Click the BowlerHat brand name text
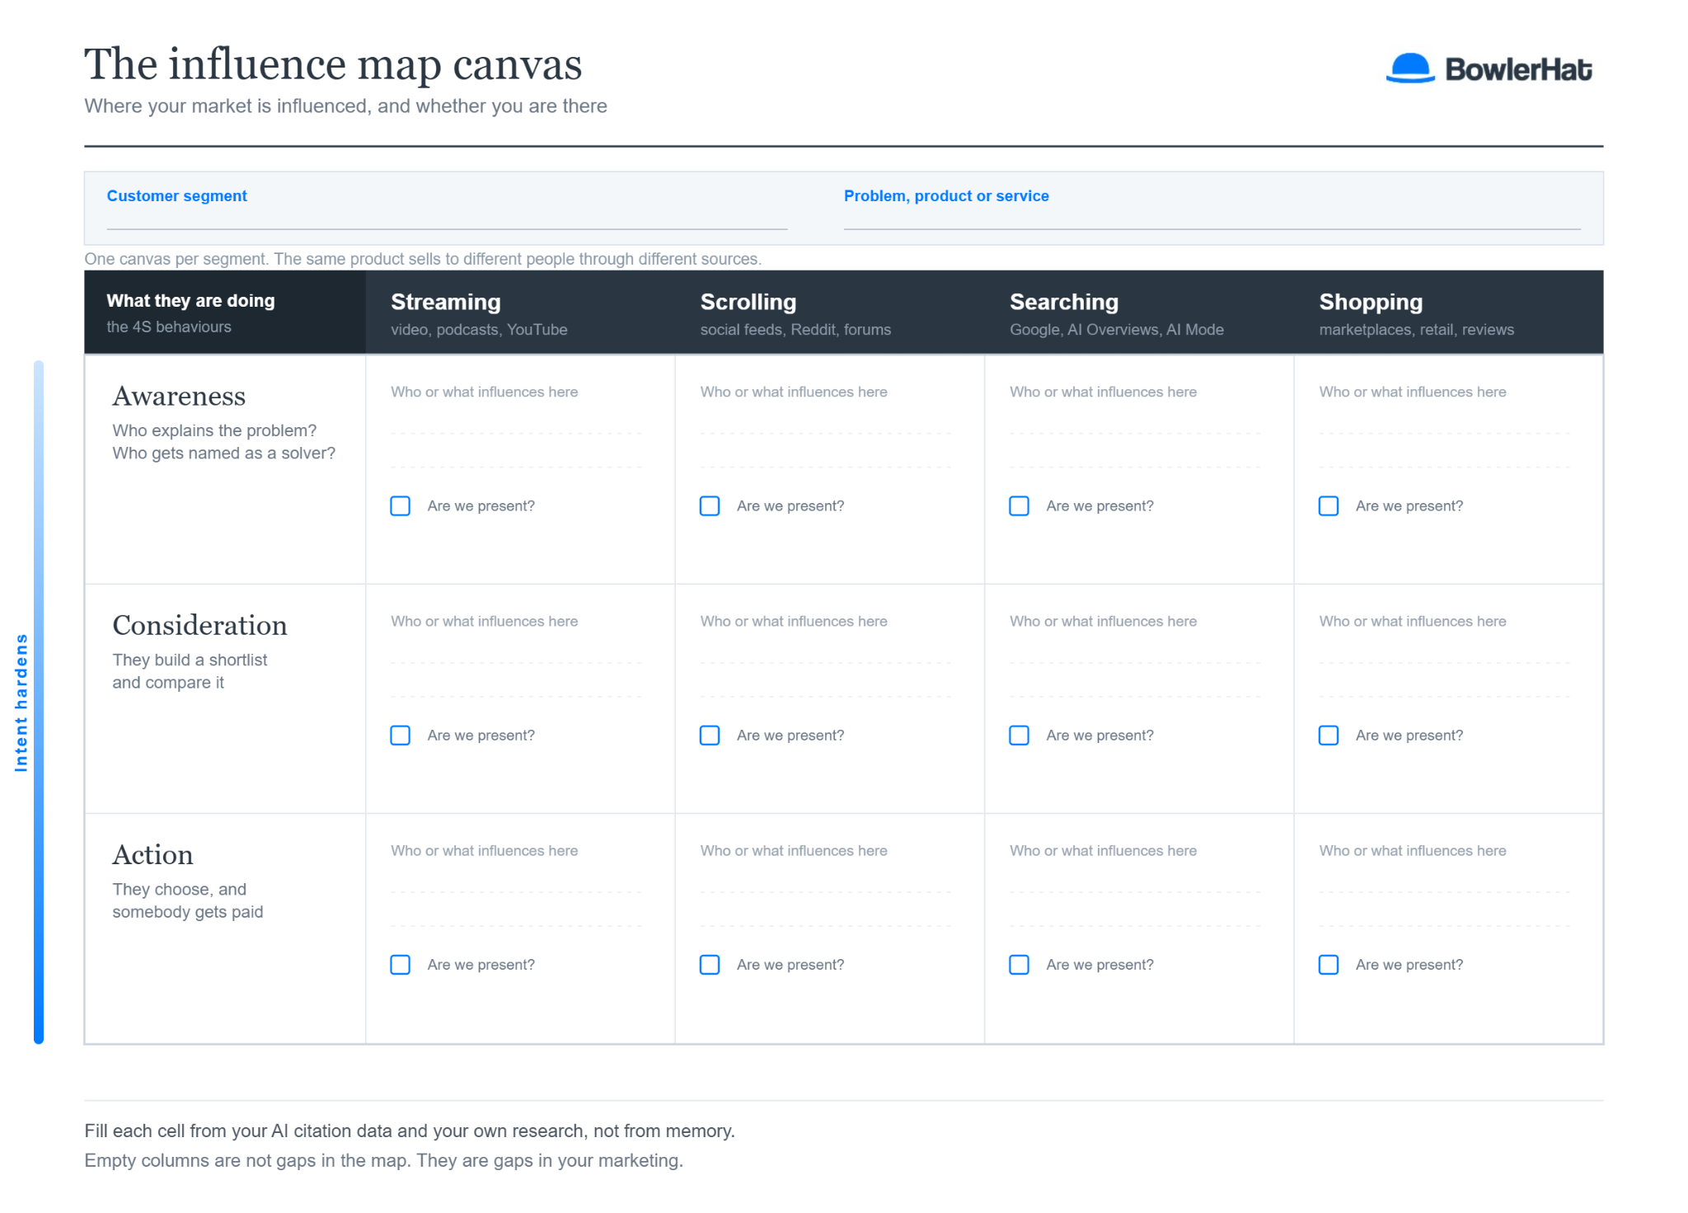Viewport: 1688px width, 1213px height. coord(1518,69)
